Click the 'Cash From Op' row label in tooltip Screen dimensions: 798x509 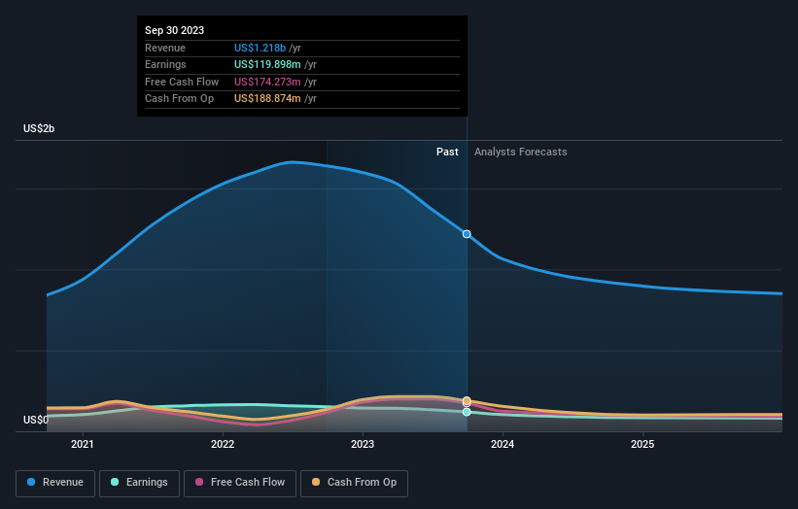179,99
